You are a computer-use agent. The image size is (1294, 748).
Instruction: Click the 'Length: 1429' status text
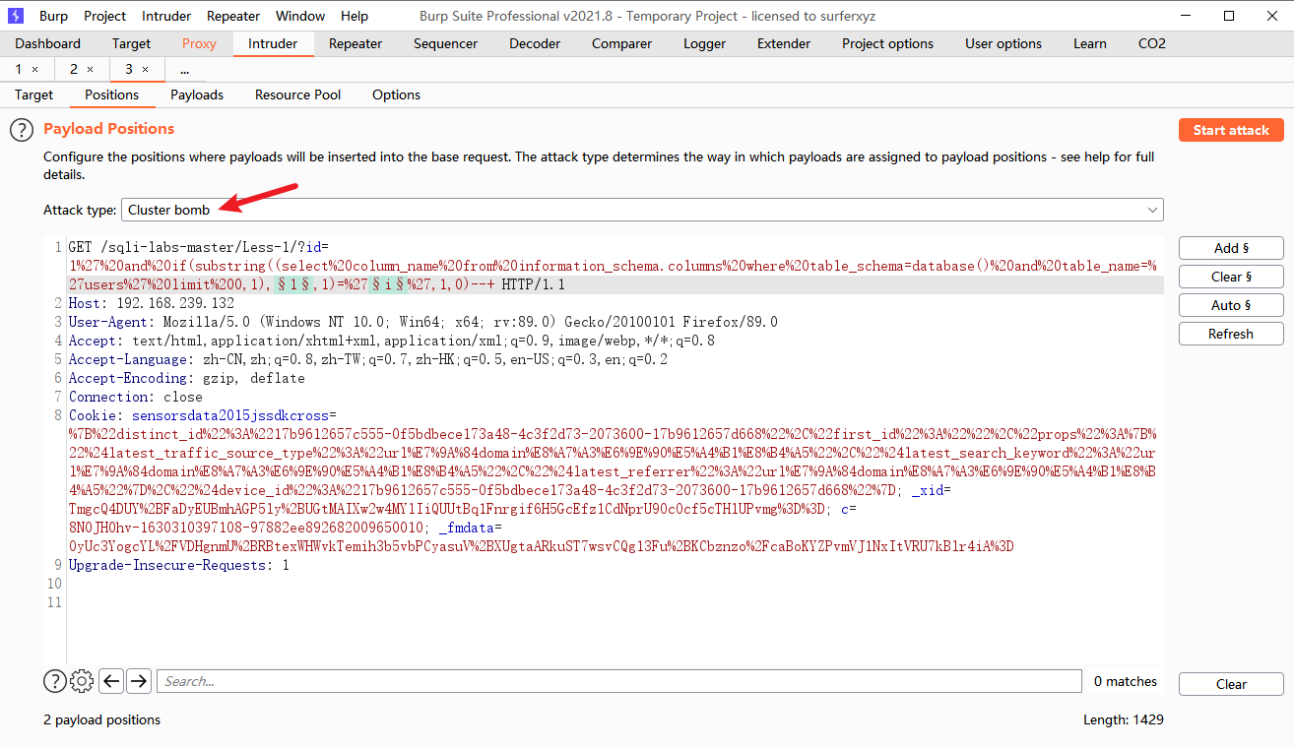pyautogui.click(x=1124, y=719)
